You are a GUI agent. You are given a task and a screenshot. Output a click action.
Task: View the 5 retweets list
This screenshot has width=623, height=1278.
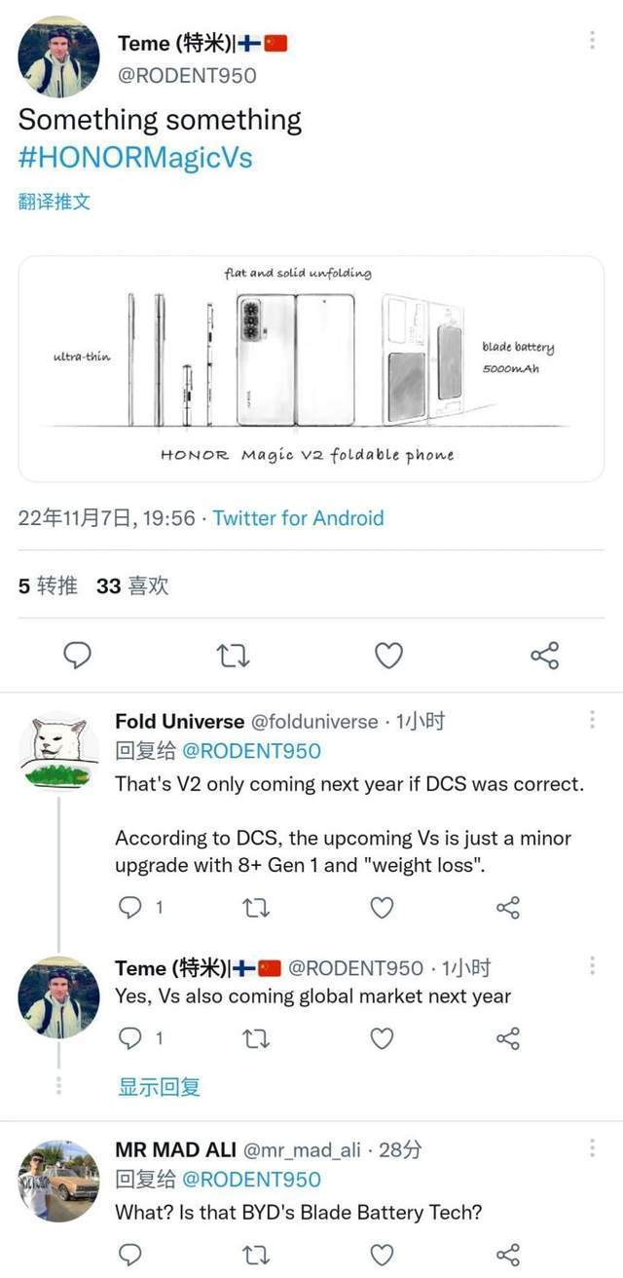(x=48, y=585)
